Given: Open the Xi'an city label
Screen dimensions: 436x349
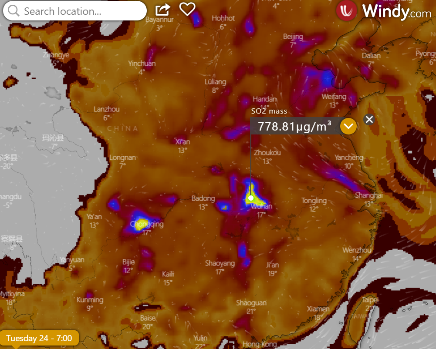Looking at the screenshot, I should [x=183, y=142].
